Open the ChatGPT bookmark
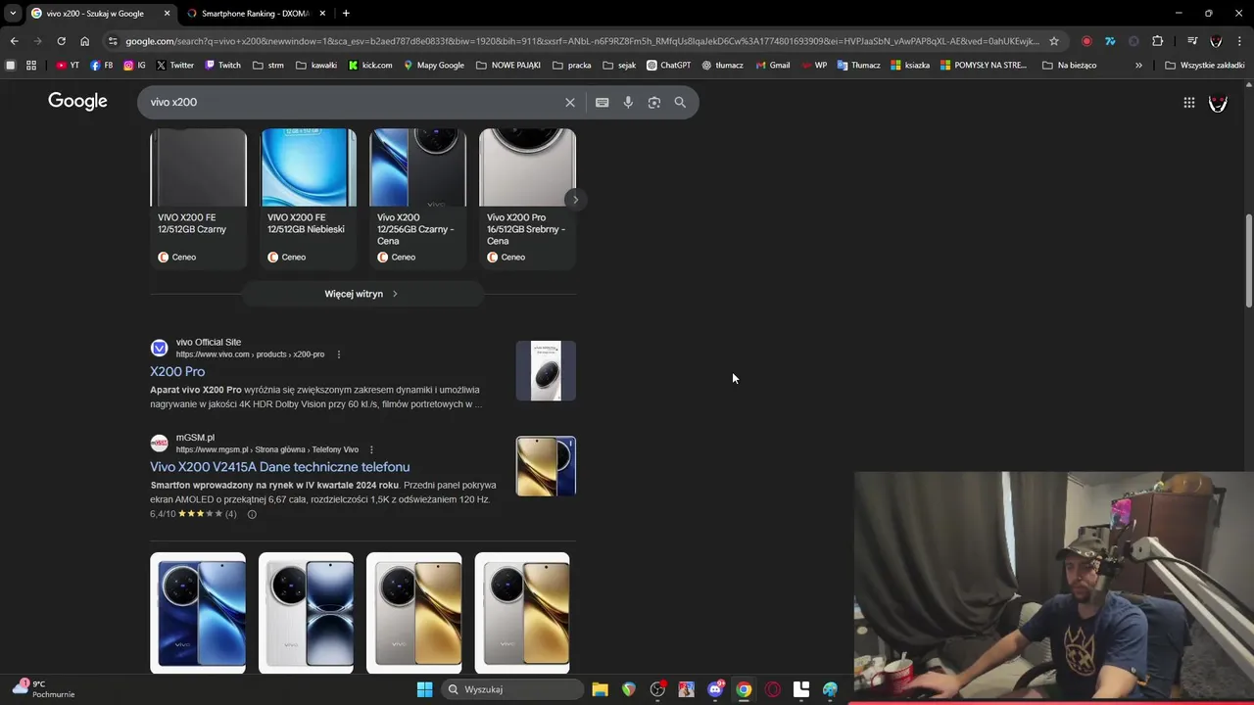This screenshot has width=1254, height=705. coord(668,66)
